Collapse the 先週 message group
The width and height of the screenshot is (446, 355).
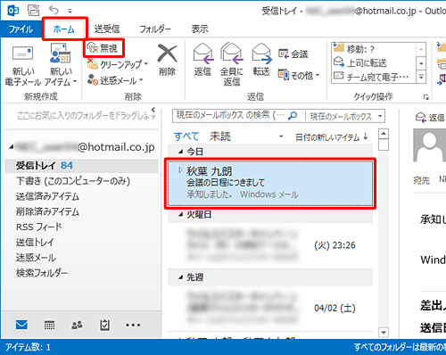(x=180, y=277)
